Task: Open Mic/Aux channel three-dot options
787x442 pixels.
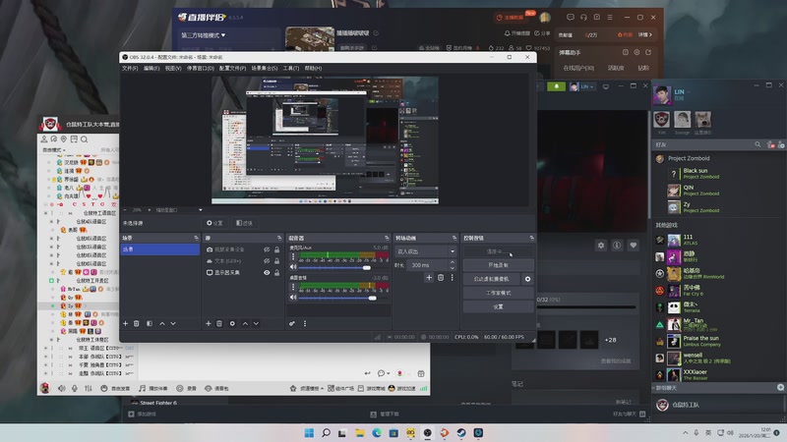Action: pyautogui.click(x=293, y=256)
